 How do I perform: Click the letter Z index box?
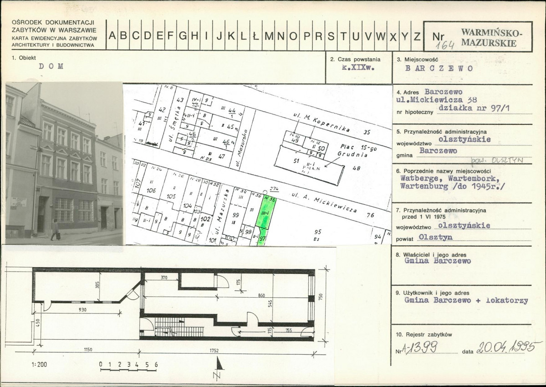point(417,35)
